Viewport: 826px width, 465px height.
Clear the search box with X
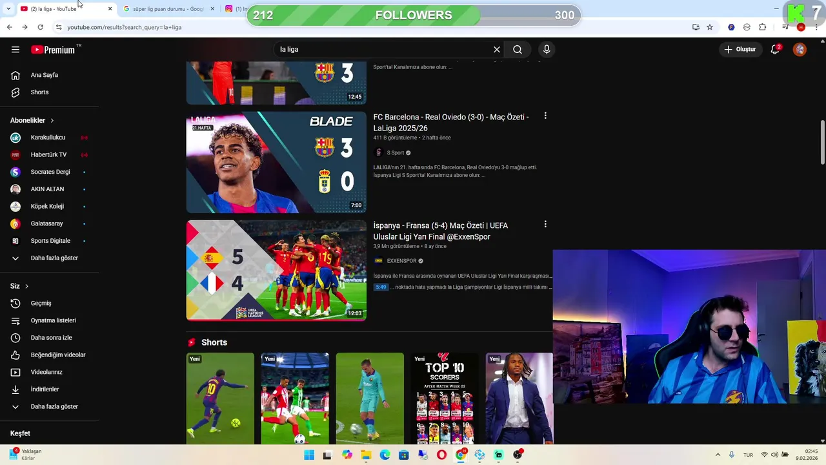coord(497,49)
